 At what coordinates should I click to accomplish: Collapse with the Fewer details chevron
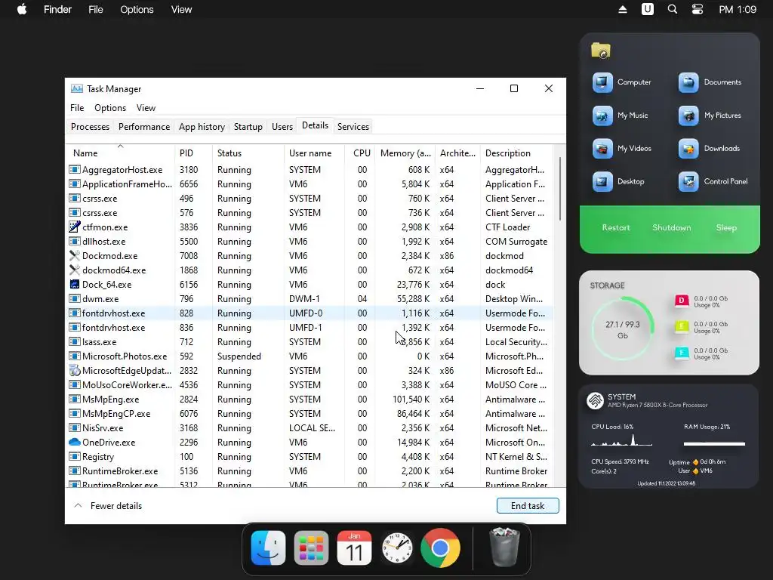tap(78, 505)
